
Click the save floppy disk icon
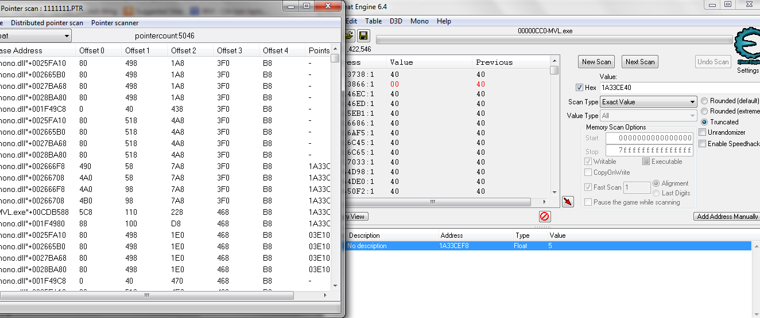(364, 36)
